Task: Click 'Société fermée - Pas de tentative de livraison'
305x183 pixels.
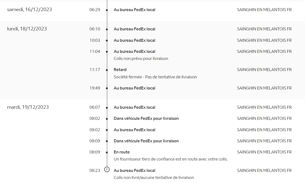Action: pos(155,77)
